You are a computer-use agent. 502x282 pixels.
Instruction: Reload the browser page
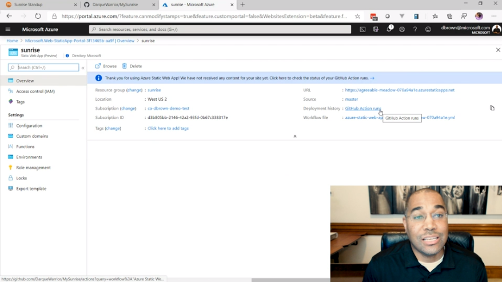click(38, 16)
